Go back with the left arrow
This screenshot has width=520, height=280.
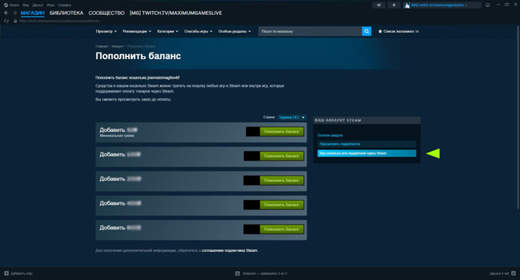coord(6,13)
